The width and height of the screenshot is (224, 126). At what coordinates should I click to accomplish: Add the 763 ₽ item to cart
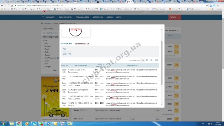pos(176,47)
